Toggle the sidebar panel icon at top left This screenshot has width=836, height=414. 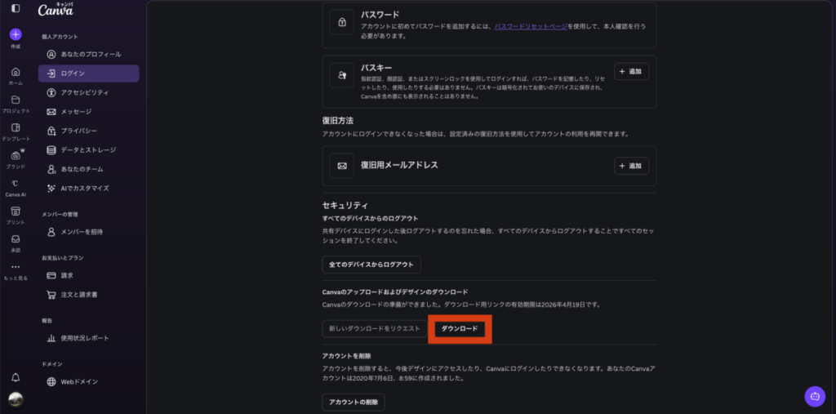click(16, 8)
